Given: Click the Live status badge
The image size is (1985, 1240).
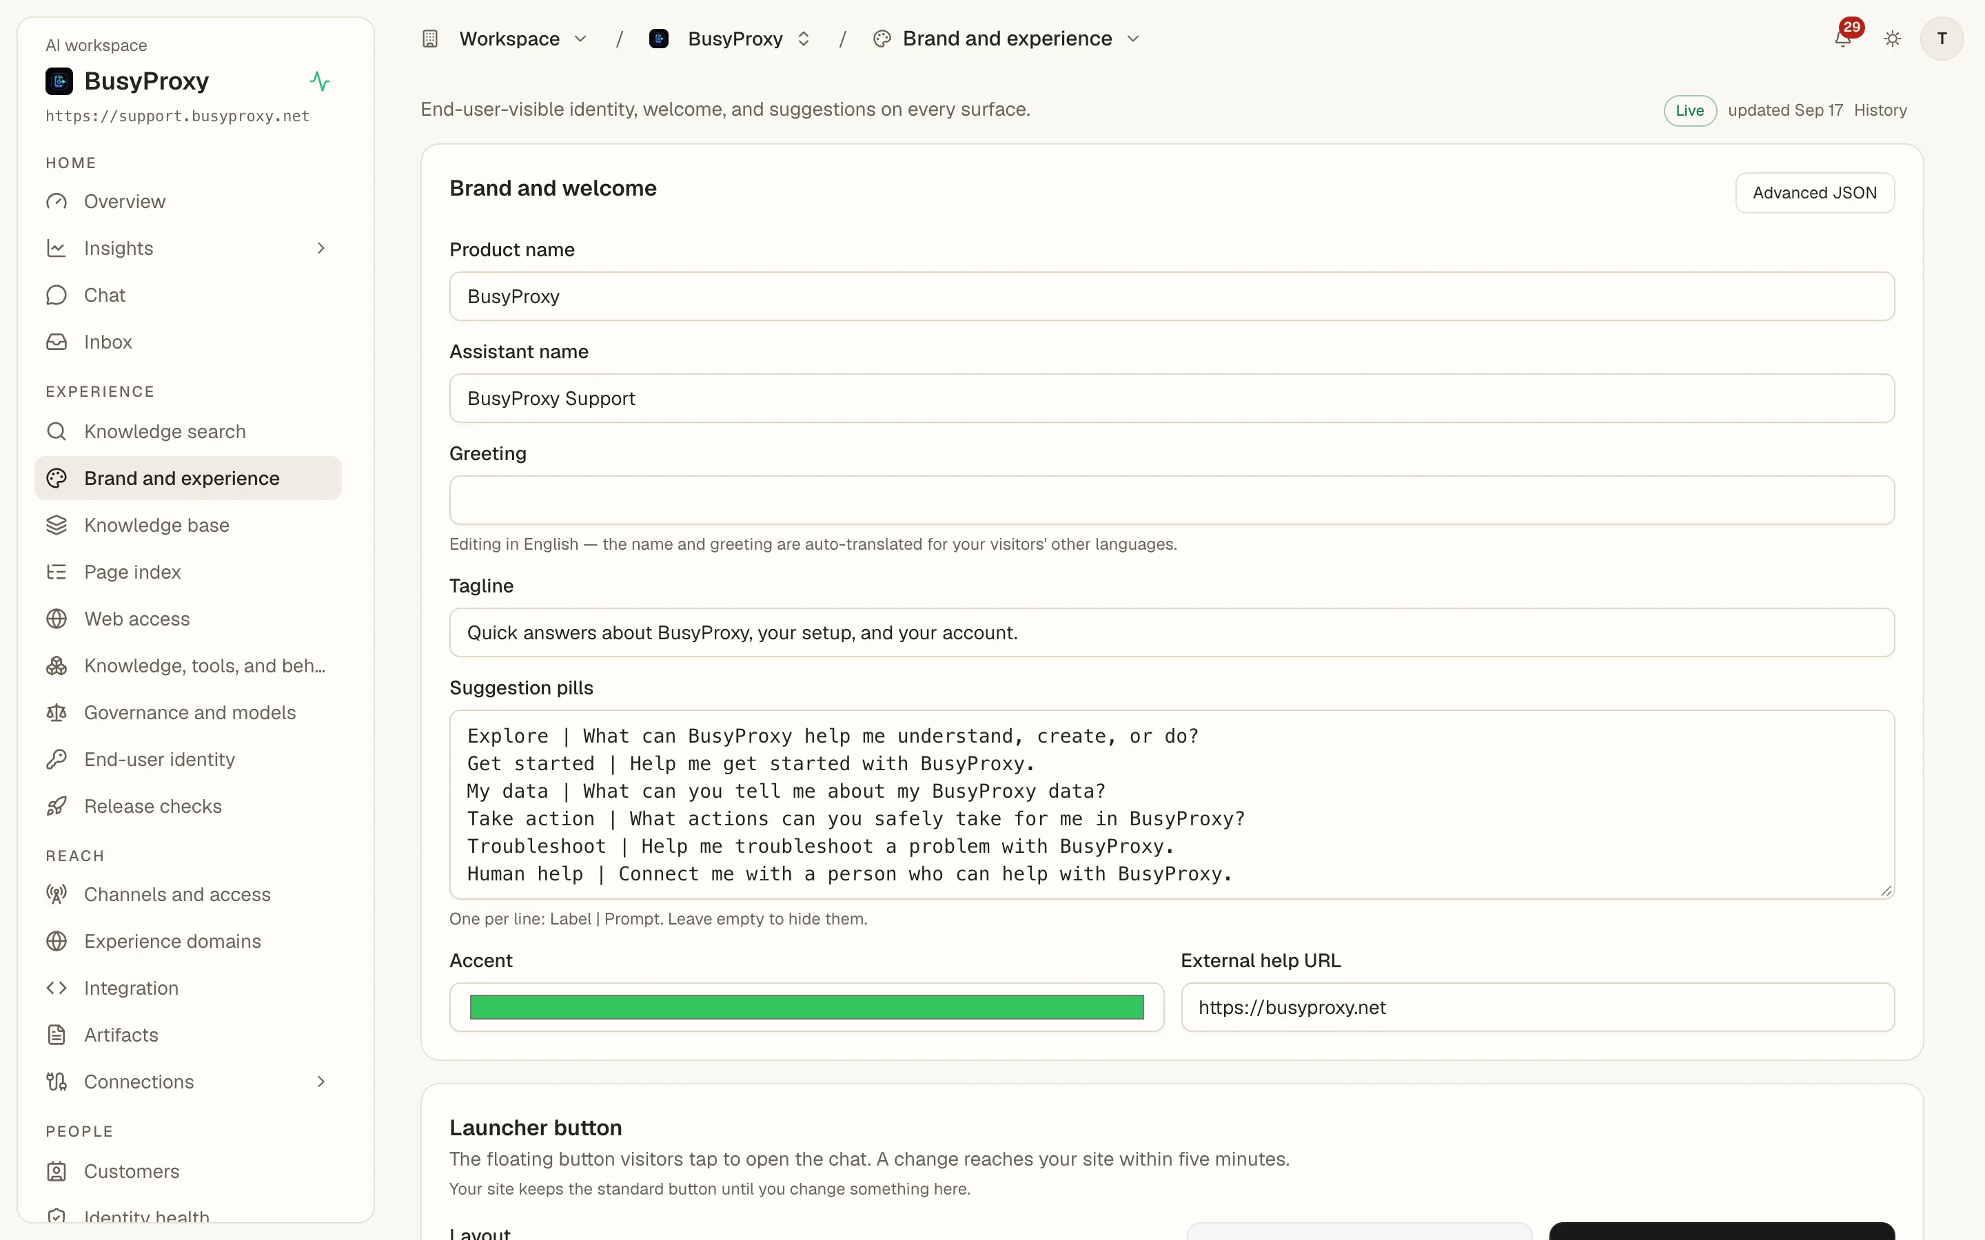Looking at the screenshot, I should (x=1690, y=111).
